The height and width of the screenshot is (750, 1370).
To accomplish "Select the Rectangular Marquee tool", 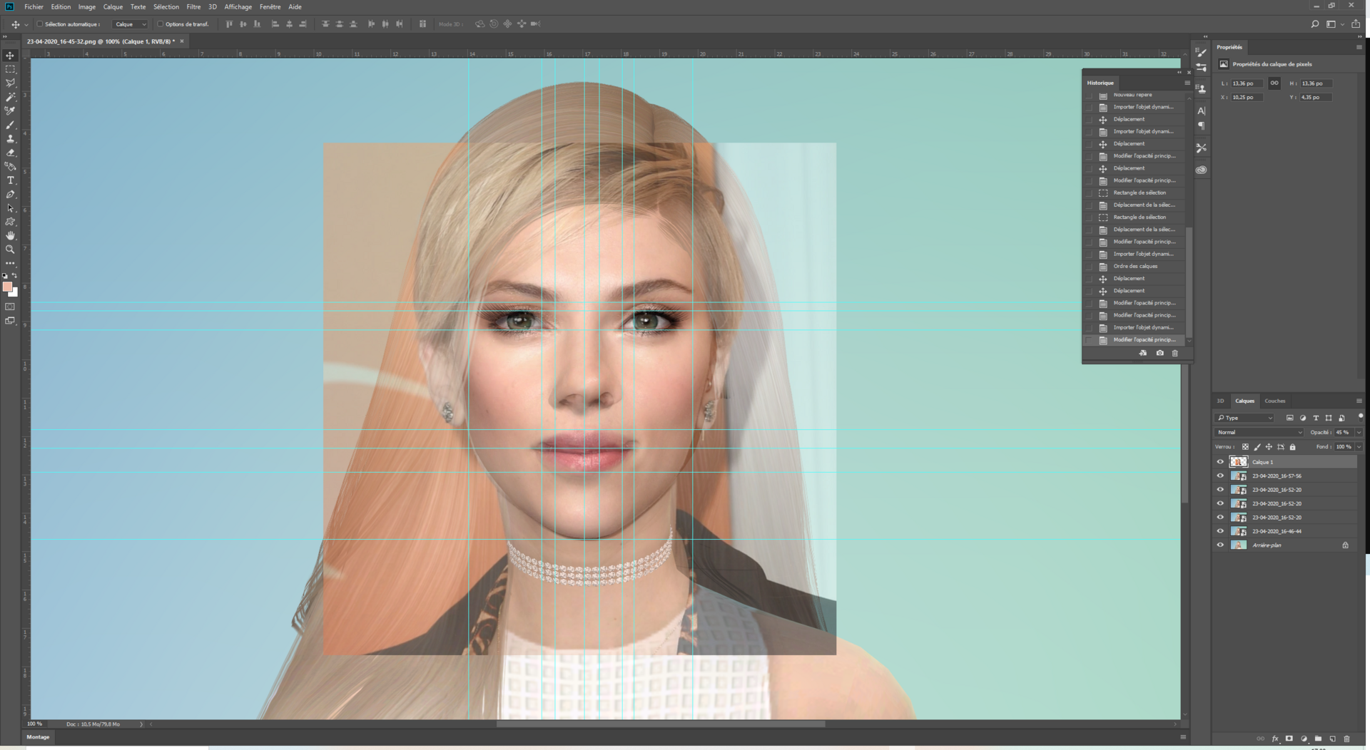I will pos(10,69).
